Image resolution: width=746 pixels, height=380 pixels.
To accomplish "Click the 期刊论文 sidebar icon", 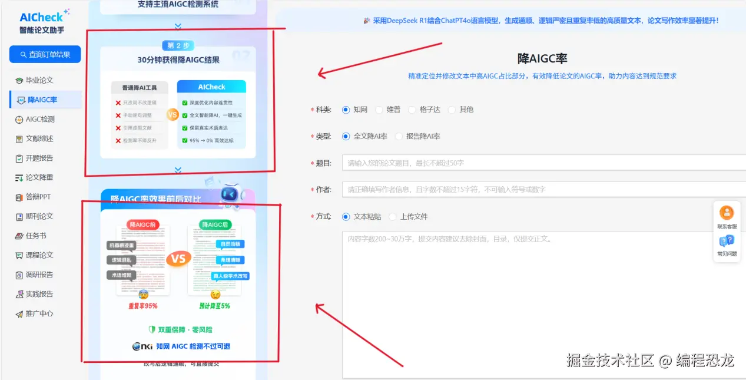I will [x=19, y=216].
